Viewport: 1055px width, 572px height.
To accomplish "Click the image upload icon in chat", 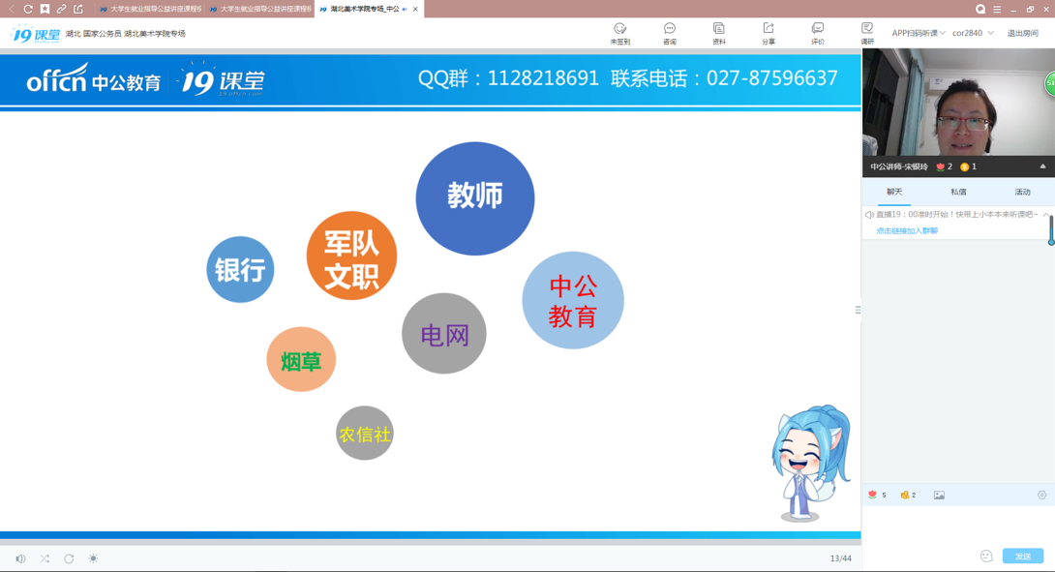I will 939,495.
